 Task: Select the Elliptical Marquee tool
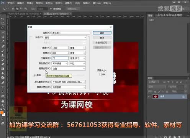pos(3,23)
